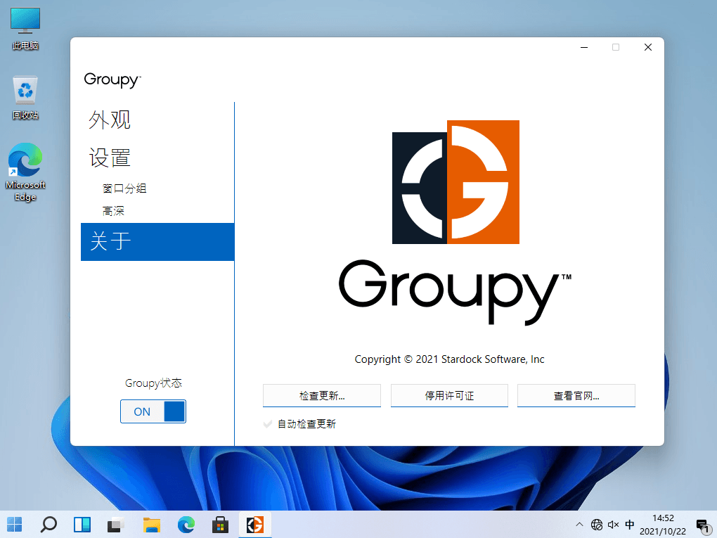Open Microsoft Store from taskbar
The height and width of the screenshot is (538, 717).
(x=220, y=524)
